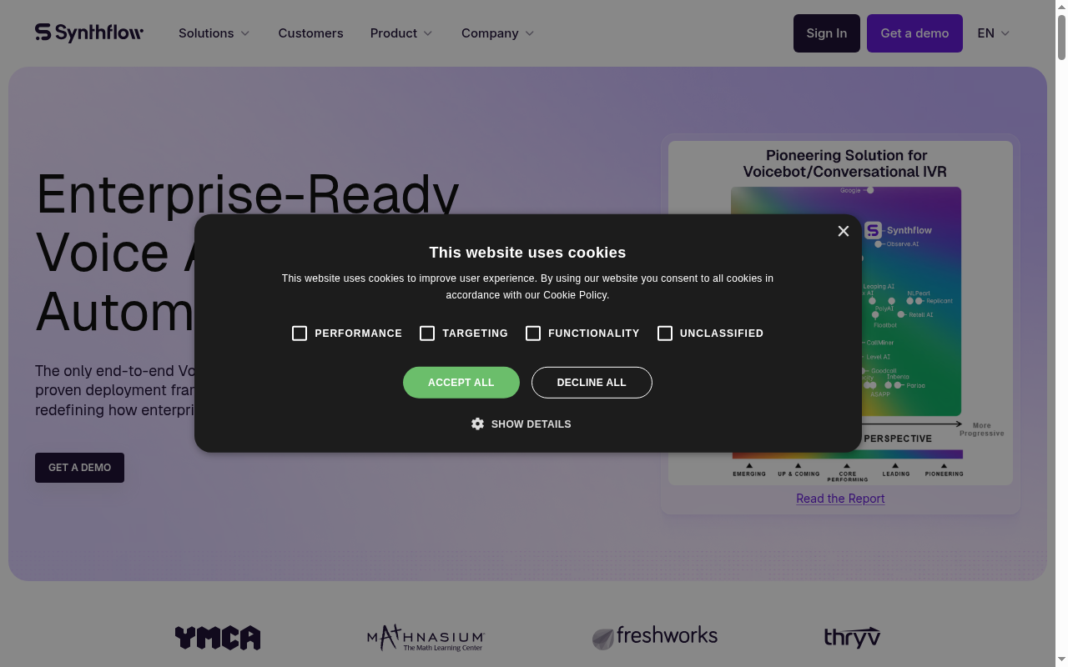Click the Sign In button
Image resolution: width=1068 pixels, height=667 pixels.
pyautogui.click(x=827, y=33)
